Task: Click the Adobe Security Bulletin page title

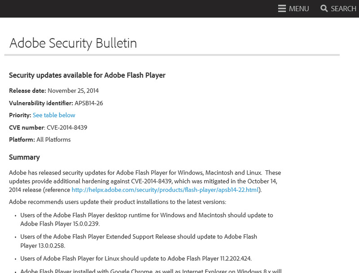Action: [x=73, y=43]
